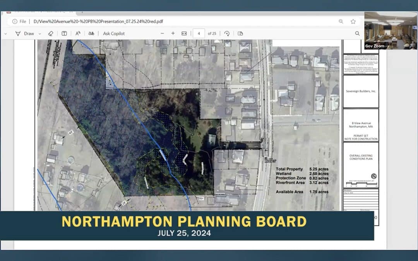The image size is (418, 261).
Task: Select the Erase tool
Action: (51, 34)
